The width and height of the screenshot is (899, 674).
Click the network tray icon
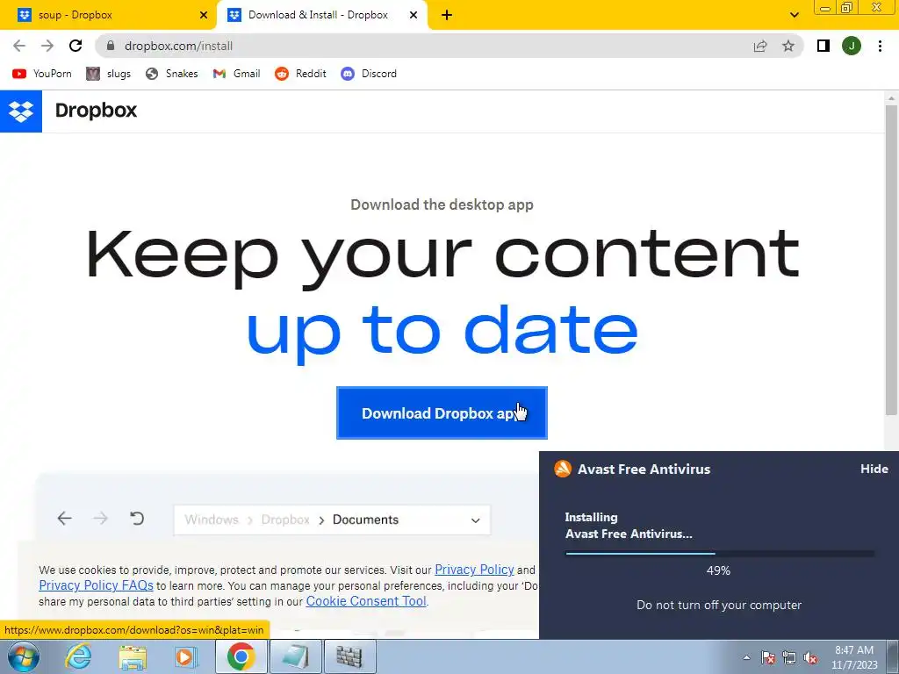[789, 658]
